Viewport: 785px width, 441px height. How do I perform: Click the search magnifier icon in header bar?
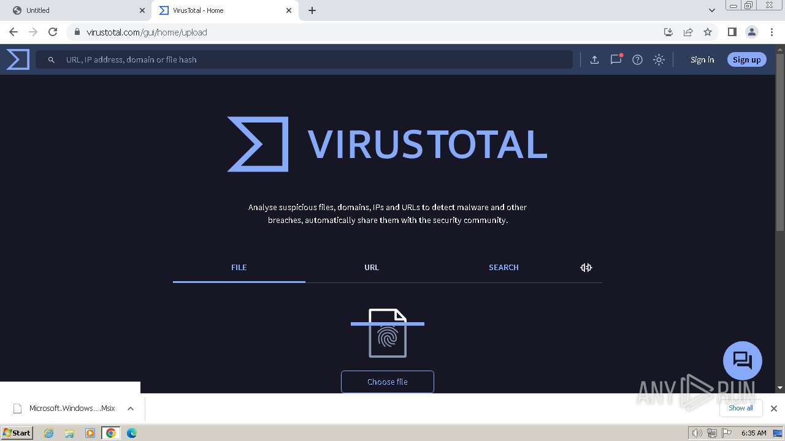pyautogui.click(x=52, y=59)
